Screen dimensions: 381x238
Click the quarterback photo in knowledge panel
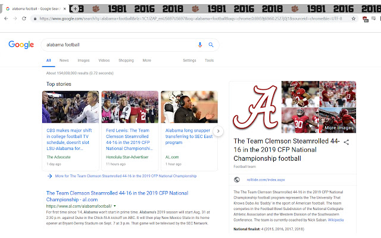[300, 94]
